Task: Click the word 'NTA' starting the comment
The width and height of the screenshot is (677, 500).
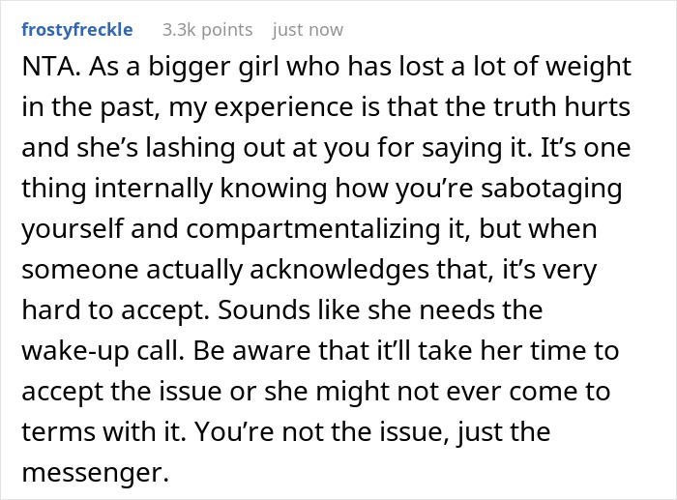Action: point(48,67)
